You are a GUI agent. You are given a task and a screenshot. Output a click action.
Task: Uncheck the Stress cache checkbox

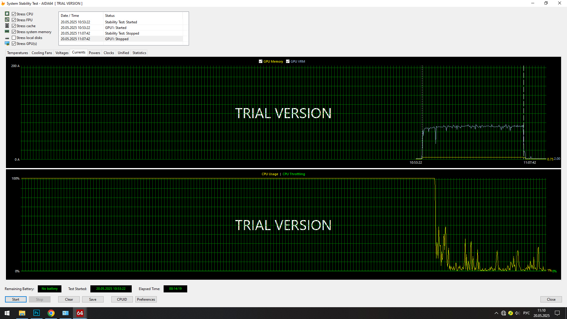pyautogui.click(x=14, y=26)
